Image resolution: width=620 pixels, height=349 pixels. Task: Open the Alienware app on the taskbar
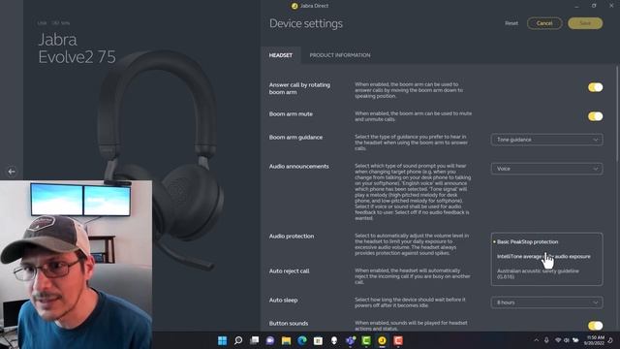[x=334, y=340]
